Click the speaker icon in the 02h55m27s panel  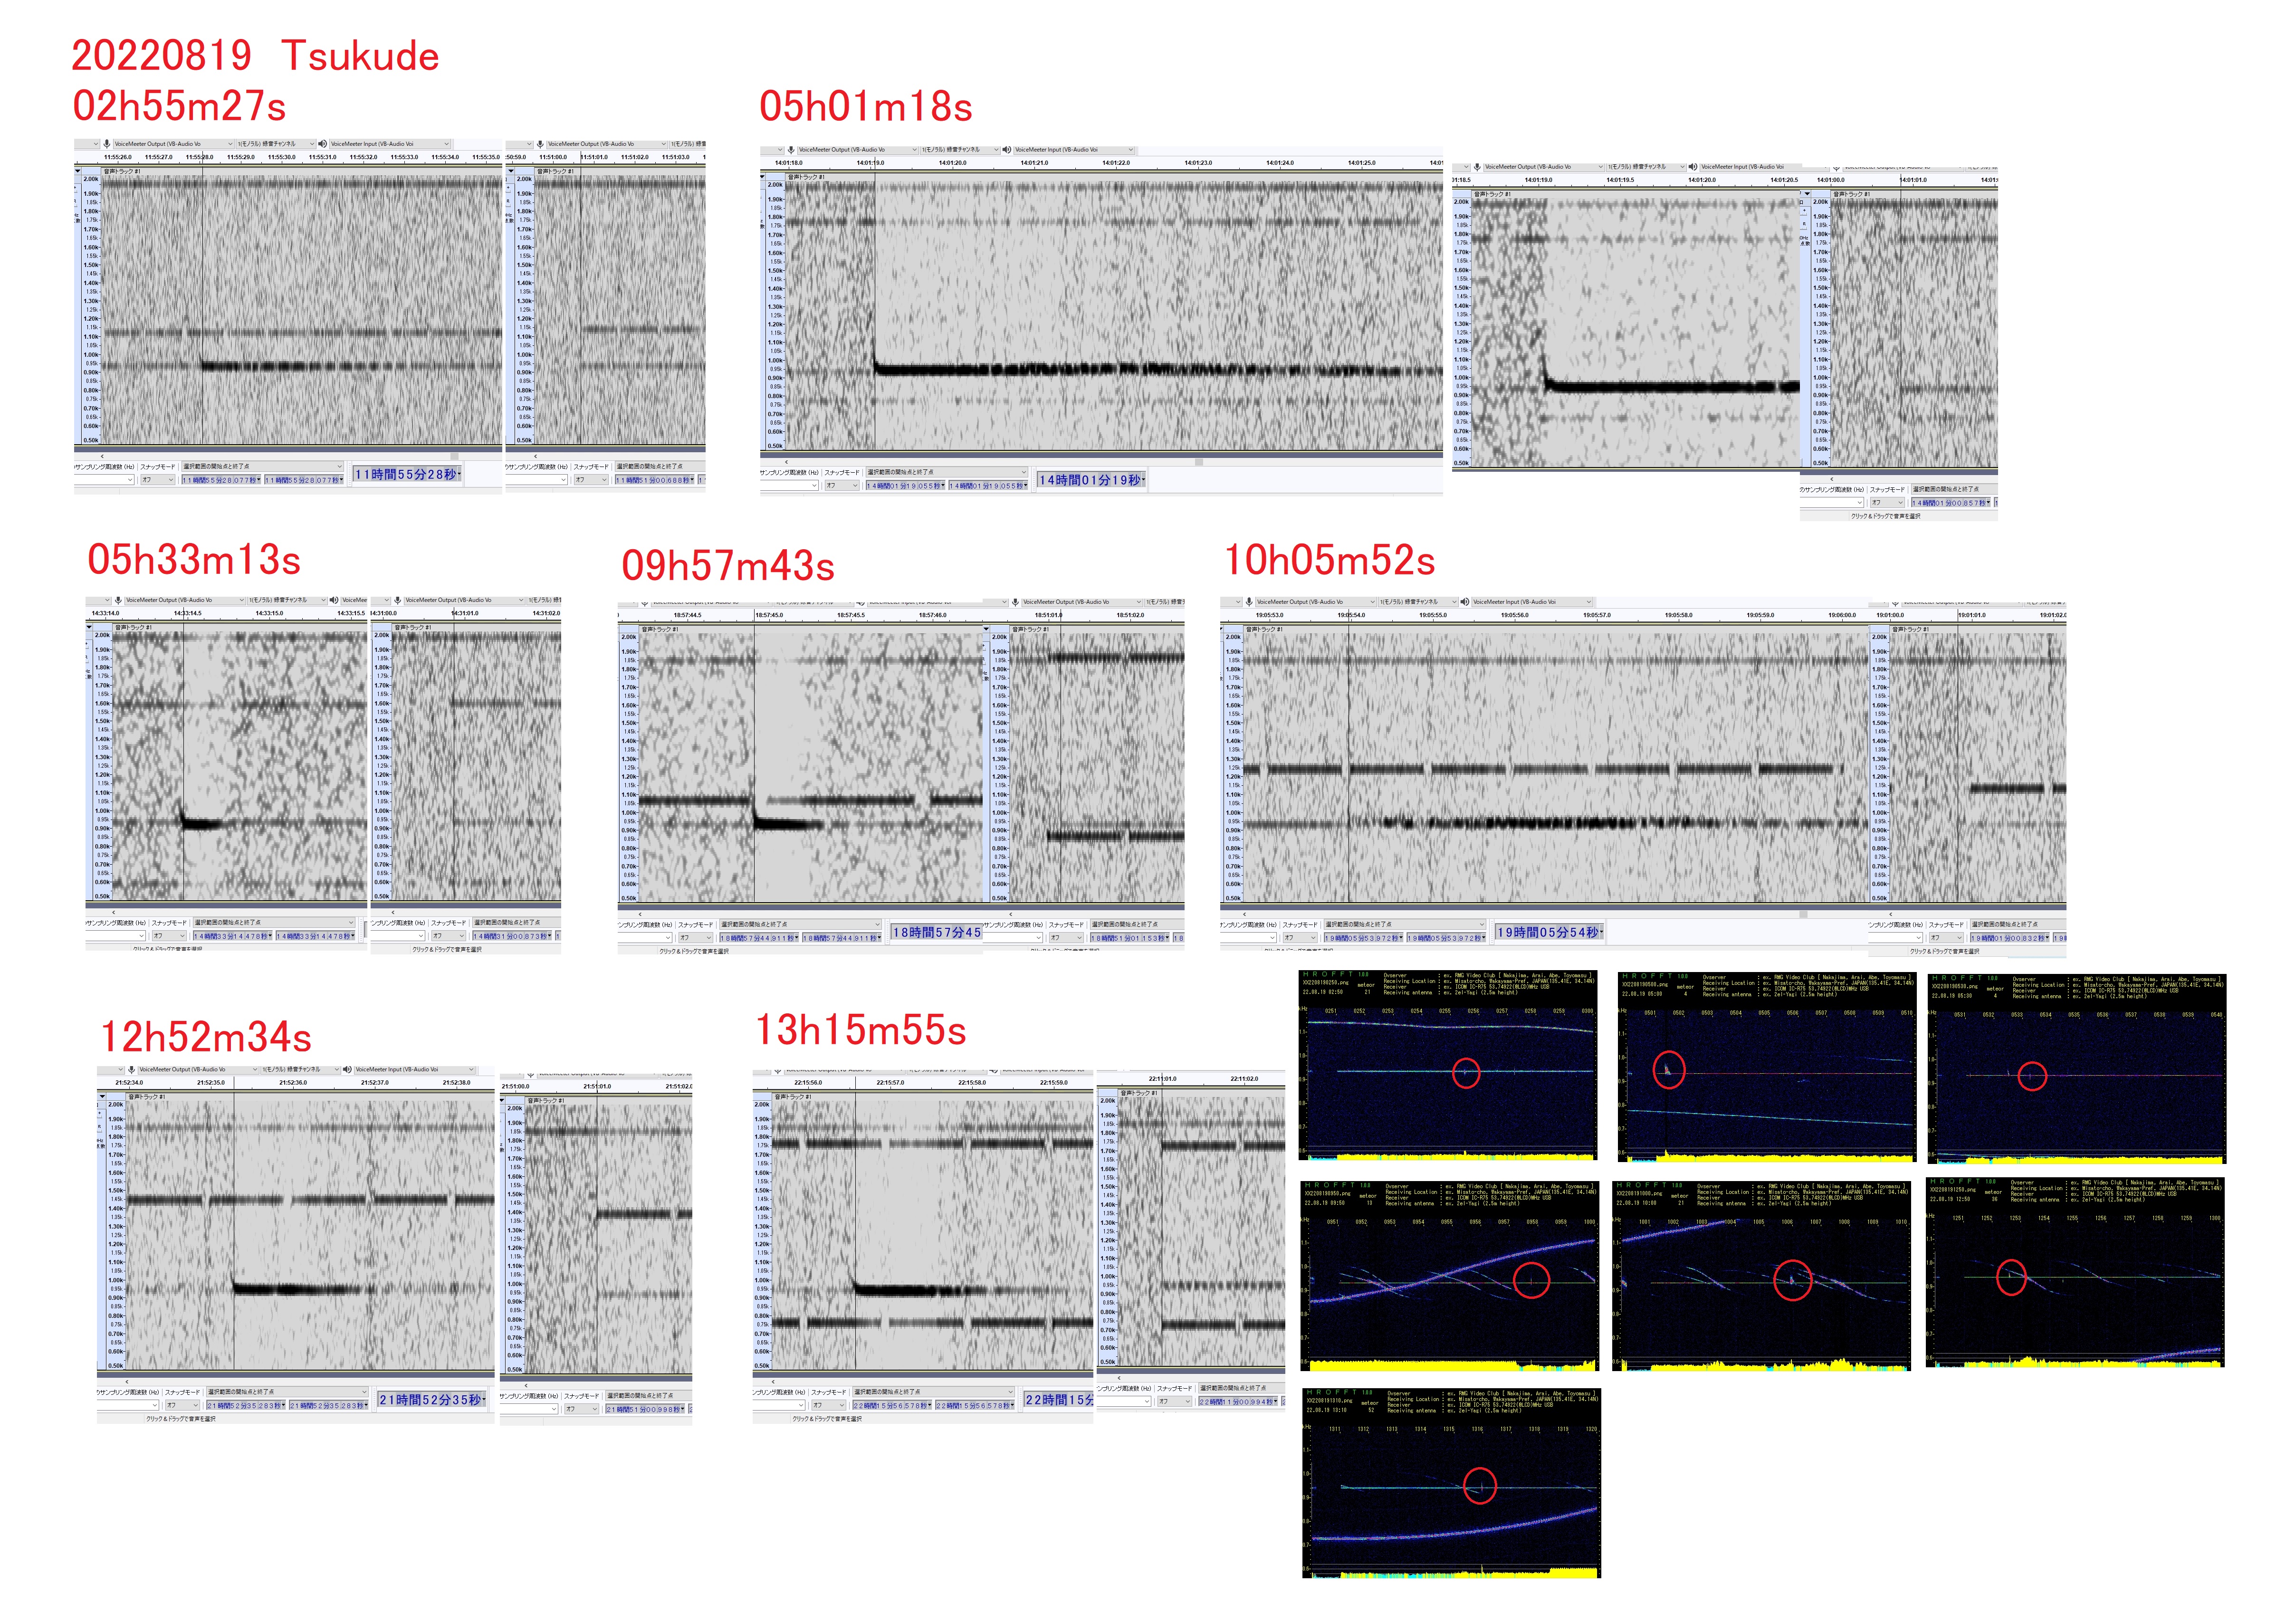coord(322,144)
